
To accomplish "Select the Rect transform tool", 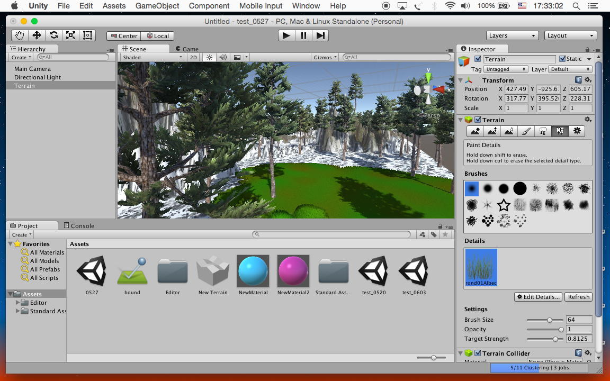I will point(87,35).
